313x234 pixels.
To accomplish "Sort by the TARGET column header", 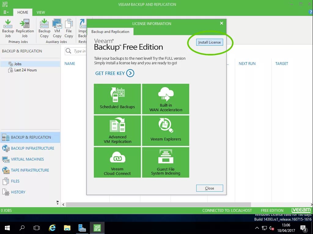I will (282, 63).
